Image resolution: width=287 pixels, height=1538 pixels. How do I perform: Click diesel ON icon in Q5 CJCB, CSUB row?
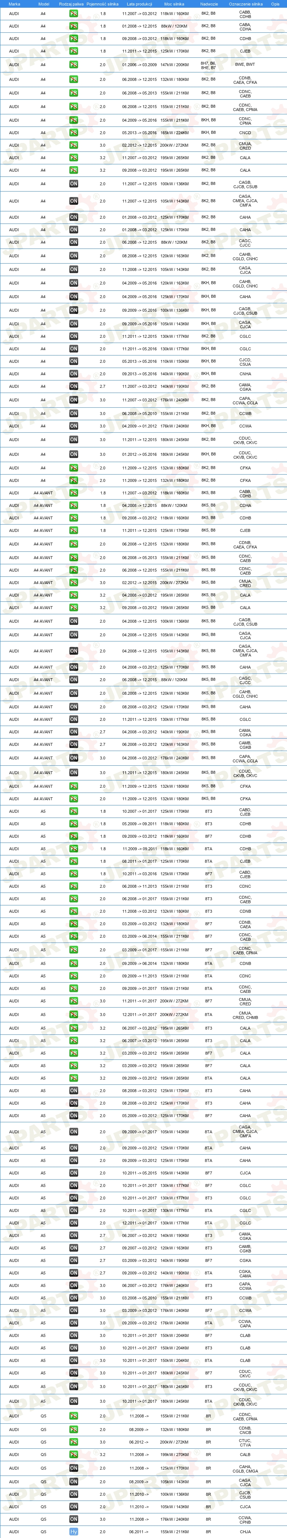tap(73, 1494)
